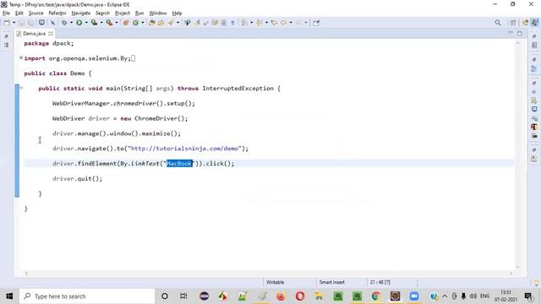Click the 21 : 48 cursor position field
541x304 pixels.
coord(380,282)
